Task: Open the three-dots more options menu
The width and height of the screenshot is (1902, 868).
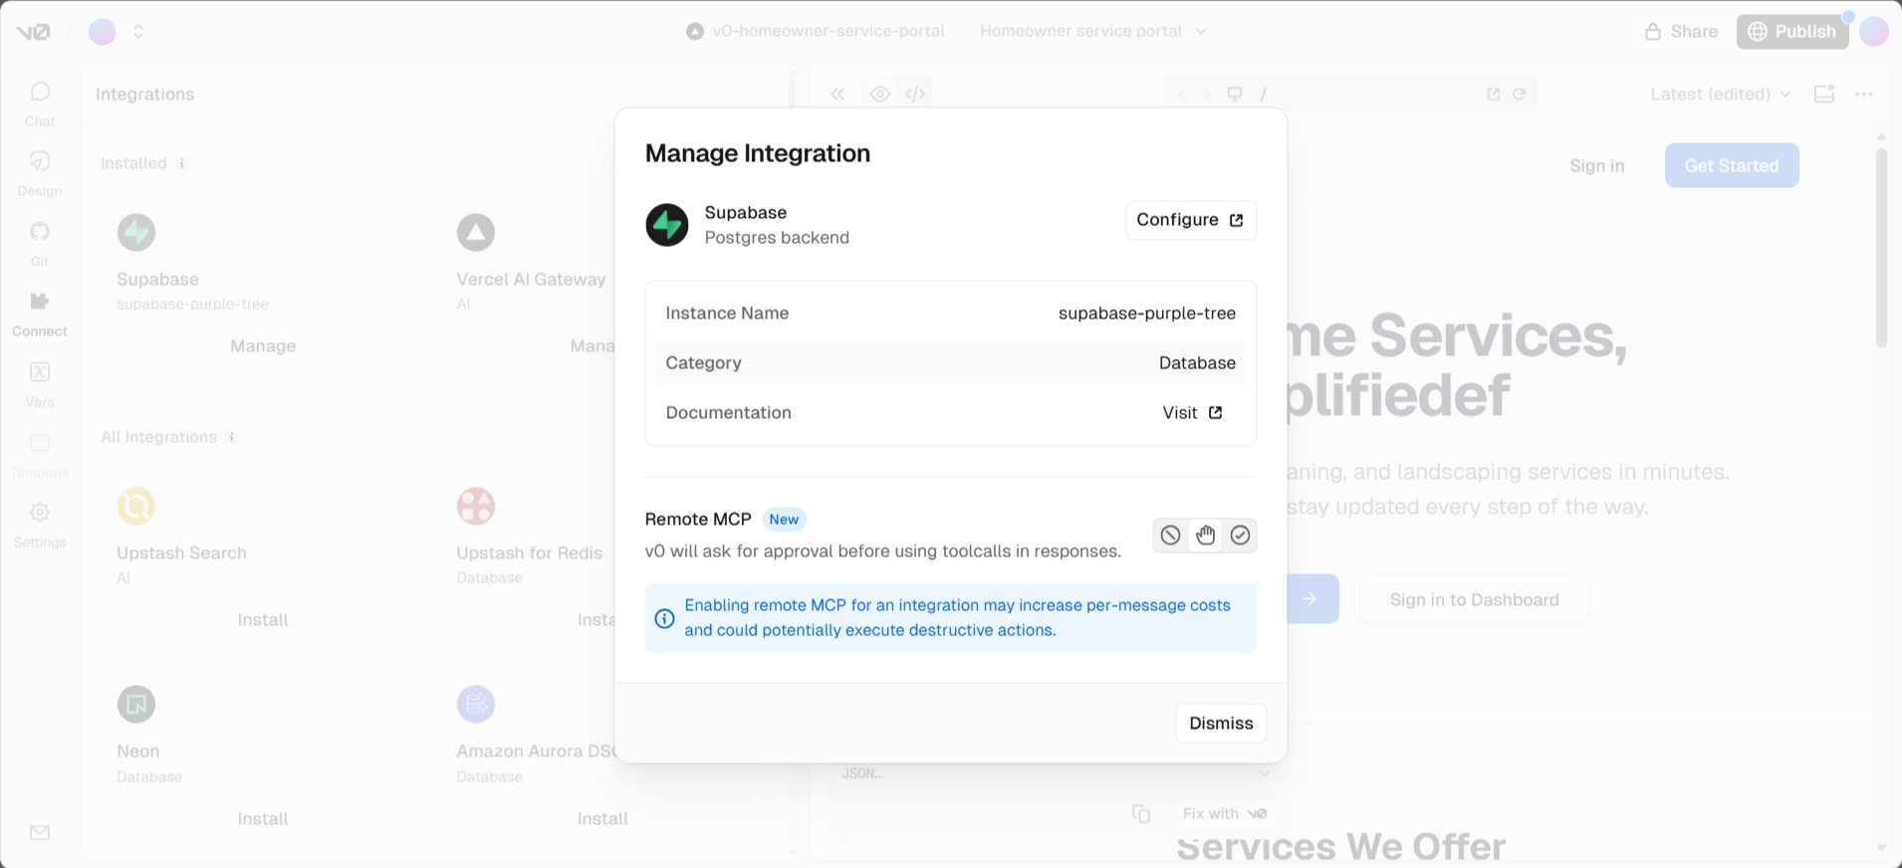Action: 1864,94
